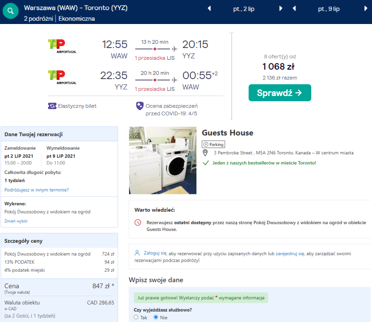The image size is (372, 322).
Task: Advance departure date past pt., 2 lip
Action: tap(281, 8)
